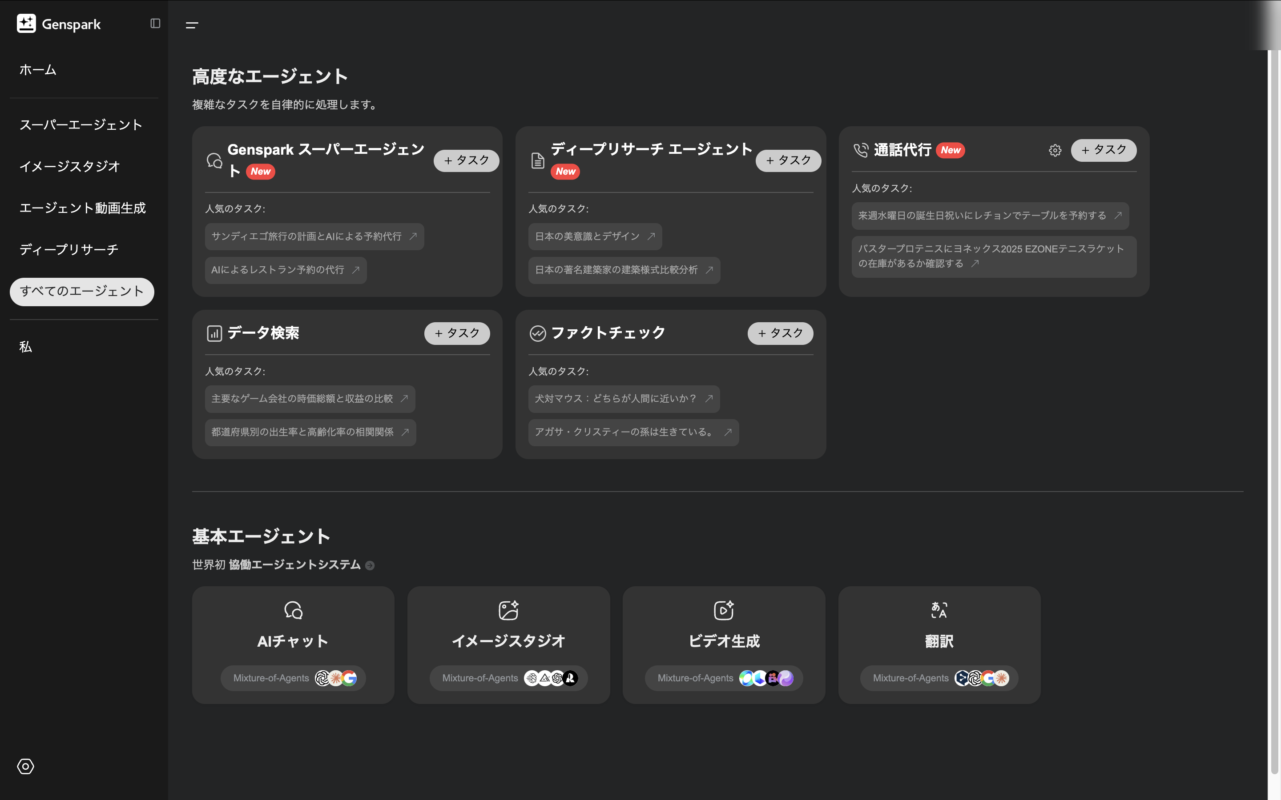Open スーパーエージェント from the sidebar
The image size is (1281, 800).
pyautogui.click(x=81, y=125)
